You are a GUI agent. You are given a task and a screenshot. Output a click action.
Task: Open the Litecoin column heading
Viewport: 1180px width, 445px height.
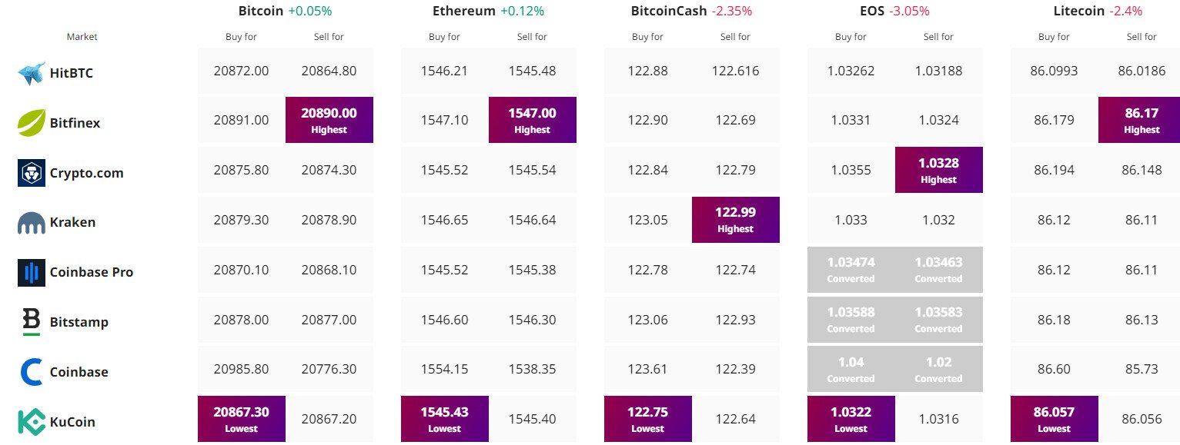(x=1078, y=11)
